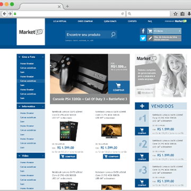Click the #3 ranking number
Screen dimensions: 191x191
pos(143,170)
